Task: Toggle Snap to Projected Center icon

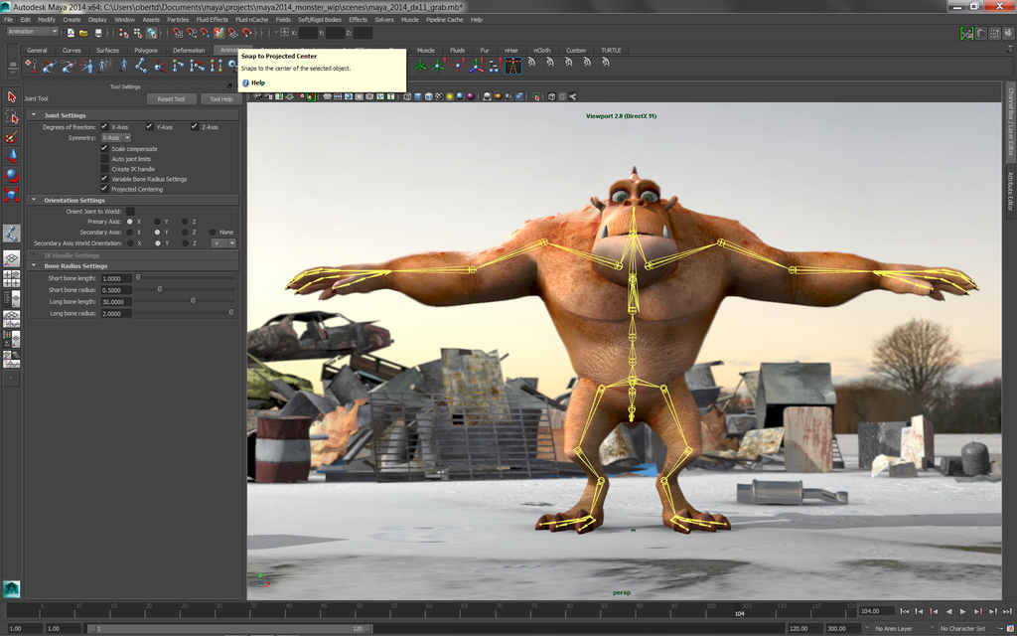Action: click(x=219, y=33)
